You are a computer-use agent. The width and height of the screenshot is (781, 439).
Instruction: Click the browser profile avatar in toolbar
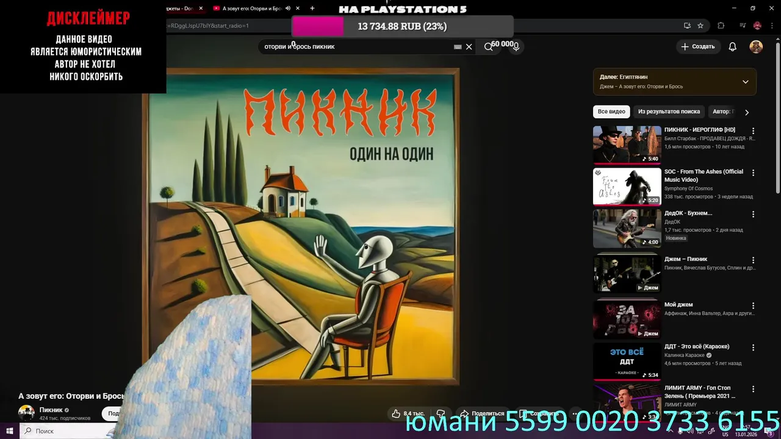(x=757, y=26)
